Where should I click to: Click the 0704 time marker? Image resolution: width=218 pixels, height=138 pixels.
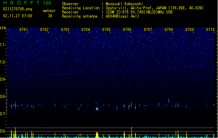click(86, 30)
